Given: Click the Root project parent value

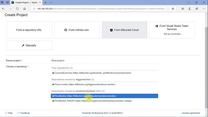Looking at the screenshot, I should tap(58, 60).
